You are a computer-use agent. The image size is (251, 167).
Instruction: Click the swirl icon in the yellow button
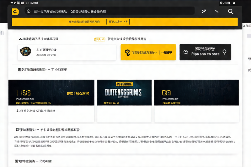[127, 53]
